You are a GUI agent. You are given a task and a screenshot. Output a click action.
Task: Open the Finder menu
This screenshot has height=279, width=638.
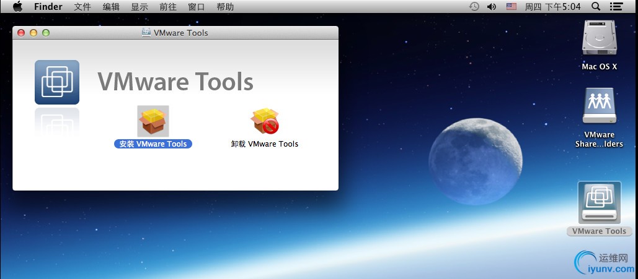[48, 7]
